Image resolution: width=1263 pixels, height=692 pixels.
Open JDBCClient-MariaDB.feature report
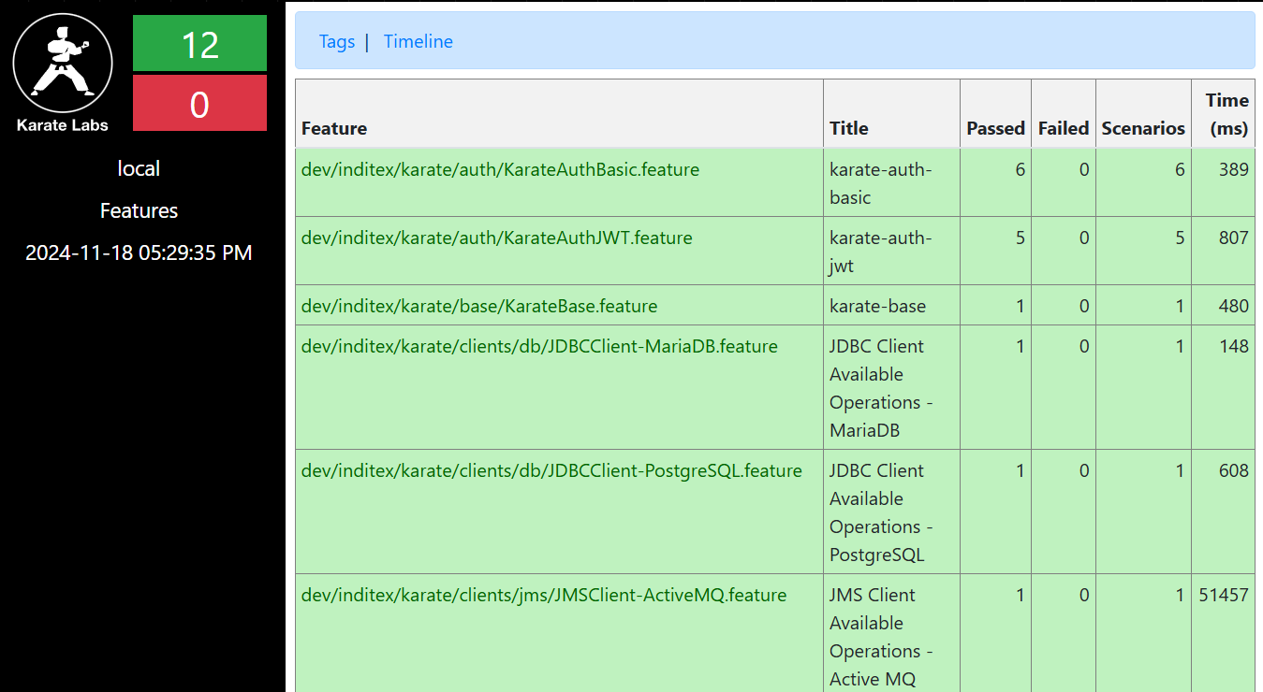tap(539, 346)
